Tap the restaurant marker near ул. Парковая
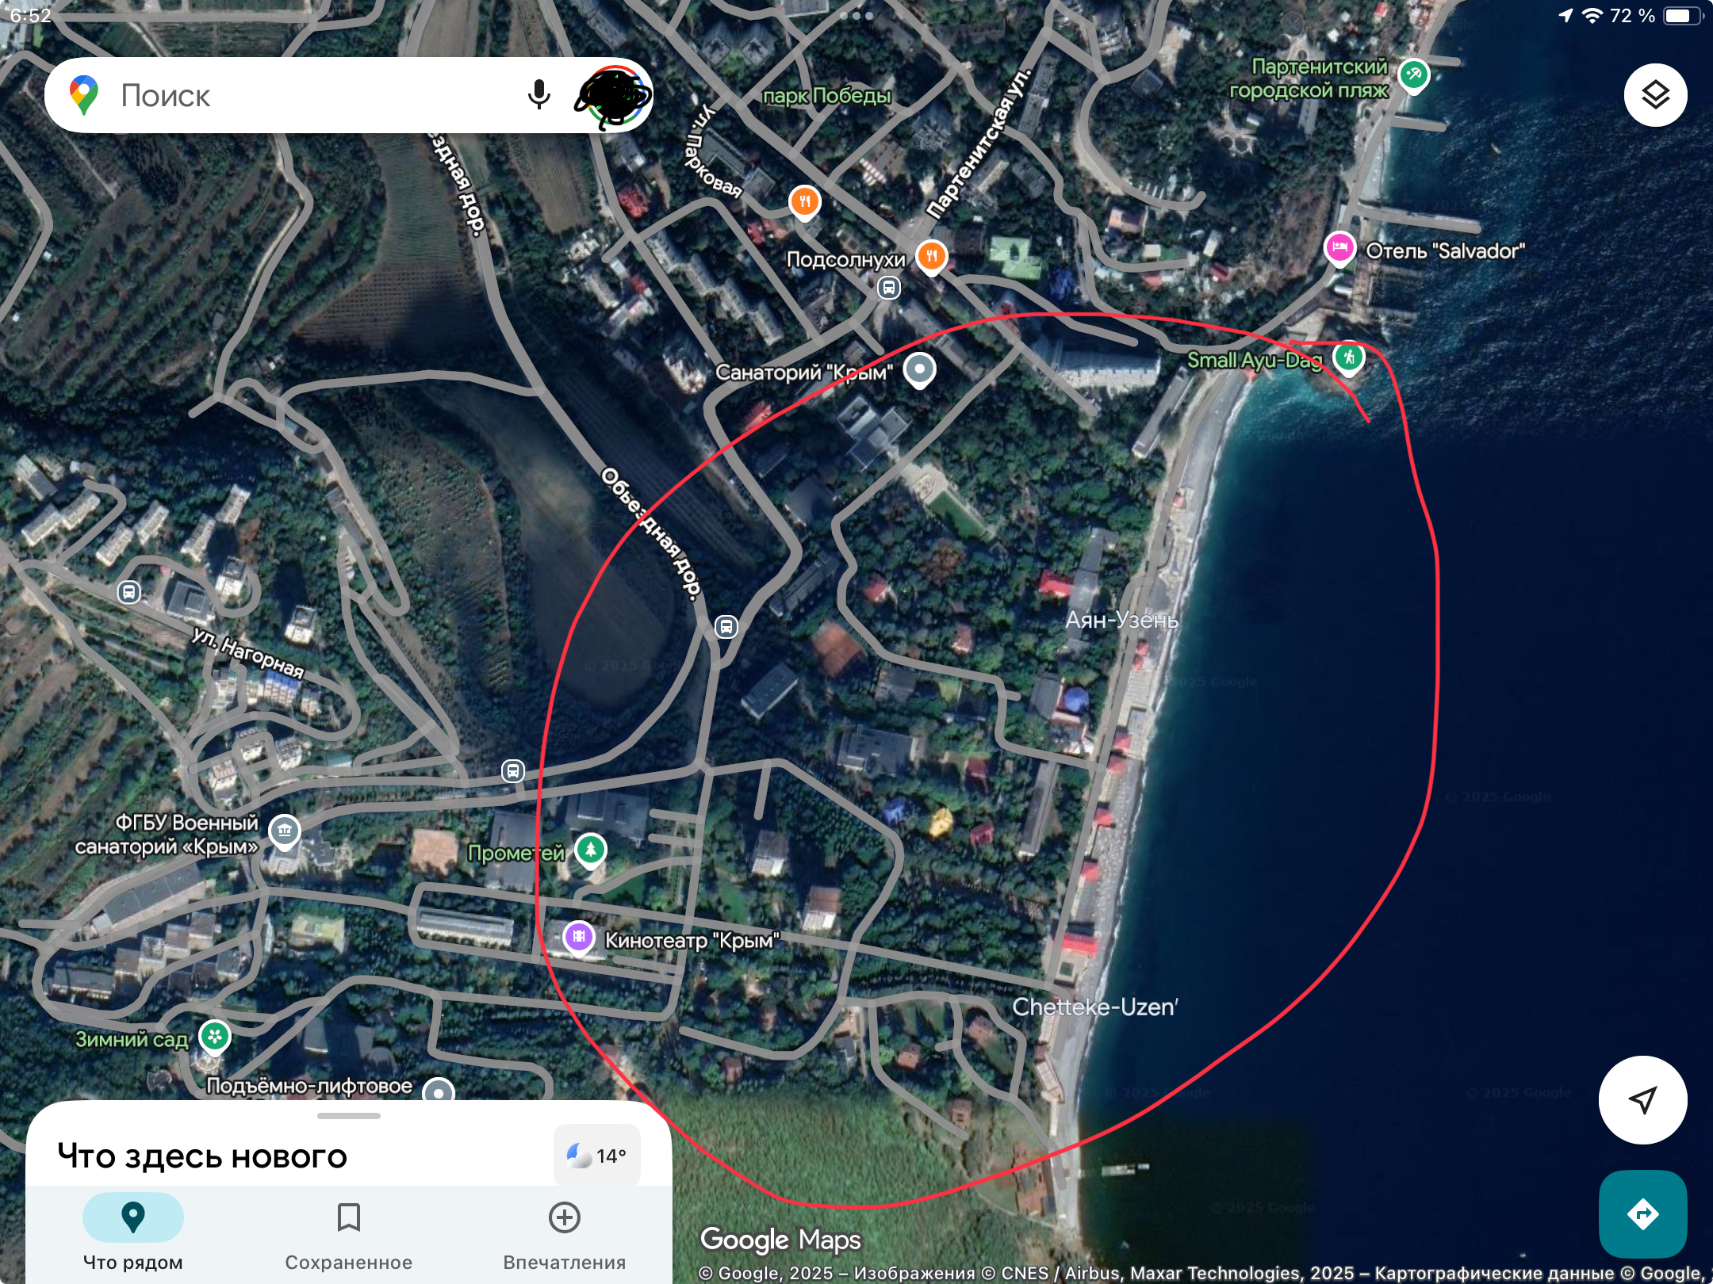 pyautogui.click(x=805, y=203)
